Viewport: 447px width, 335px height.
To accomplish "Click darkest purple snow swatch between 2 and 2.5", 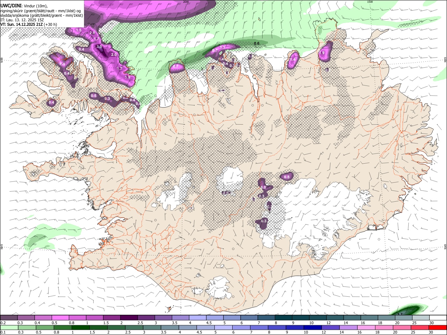I will [x=129, y=318].
